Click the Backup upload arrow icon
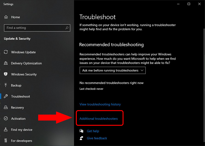This screenshot has height=146, width=205. 6,85
